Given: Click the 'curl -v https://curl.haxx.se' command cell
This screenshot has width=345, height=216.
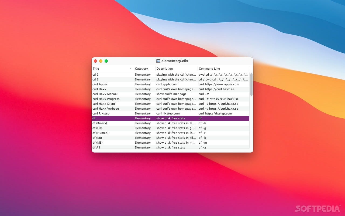Looking at the screenshot, I should (x=218, y=109).
